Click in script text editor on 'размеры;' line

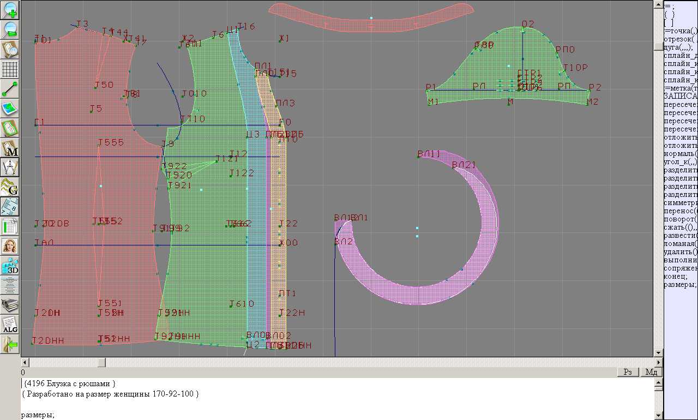pyautogui.click(x=38, y=415)
